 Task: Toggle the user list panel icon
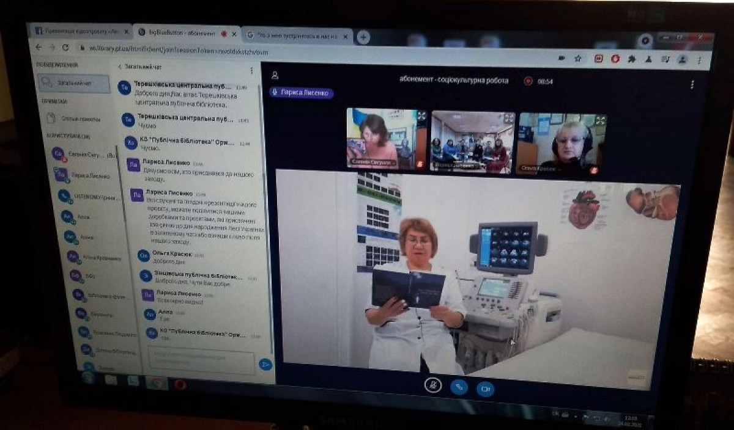click(x=275, y=75)
